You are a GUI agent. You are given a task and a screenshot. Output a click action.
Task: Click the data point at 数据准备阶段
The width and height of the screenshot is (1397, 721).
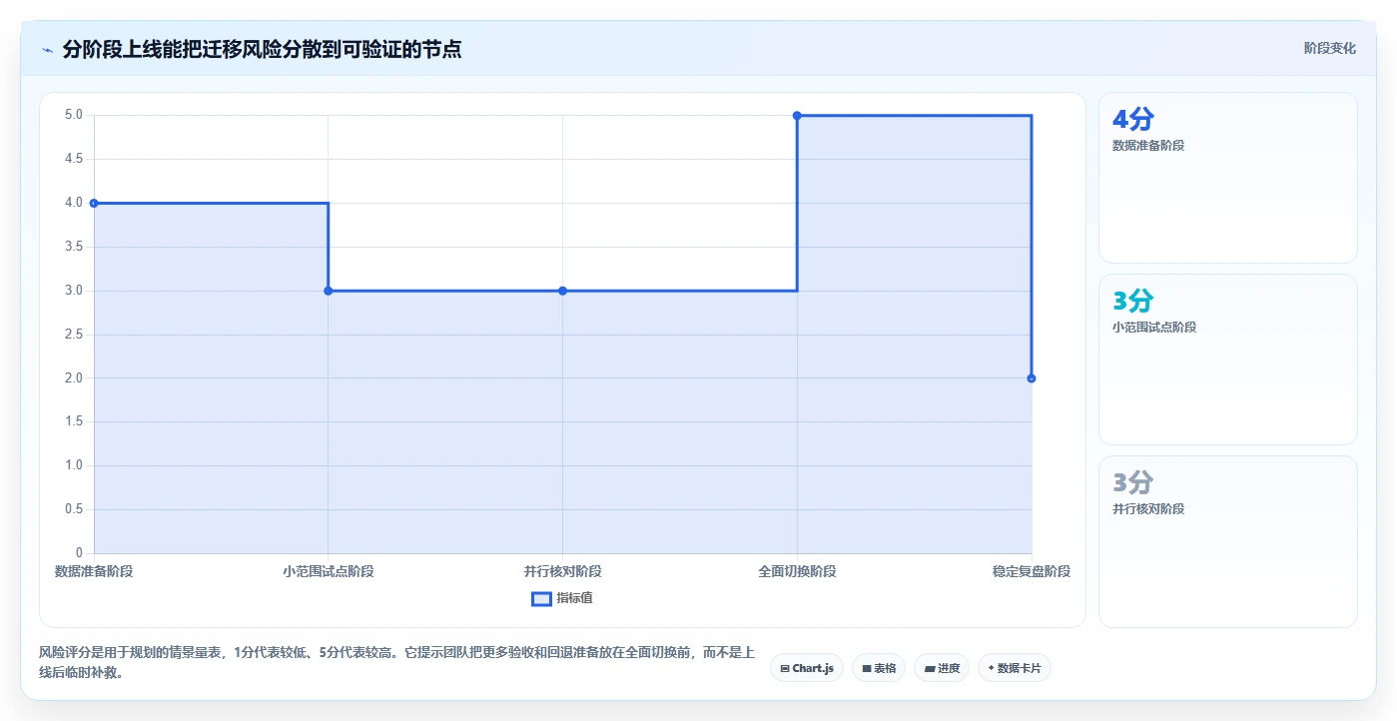pos(94,203)
